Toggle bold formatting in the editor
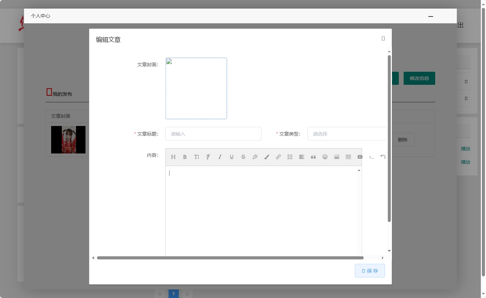 click(185, 157)
